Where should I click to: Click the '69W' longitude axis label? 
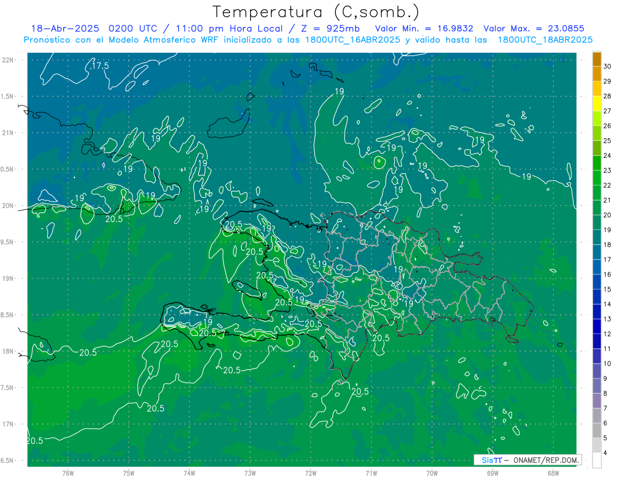coord(493,473)
